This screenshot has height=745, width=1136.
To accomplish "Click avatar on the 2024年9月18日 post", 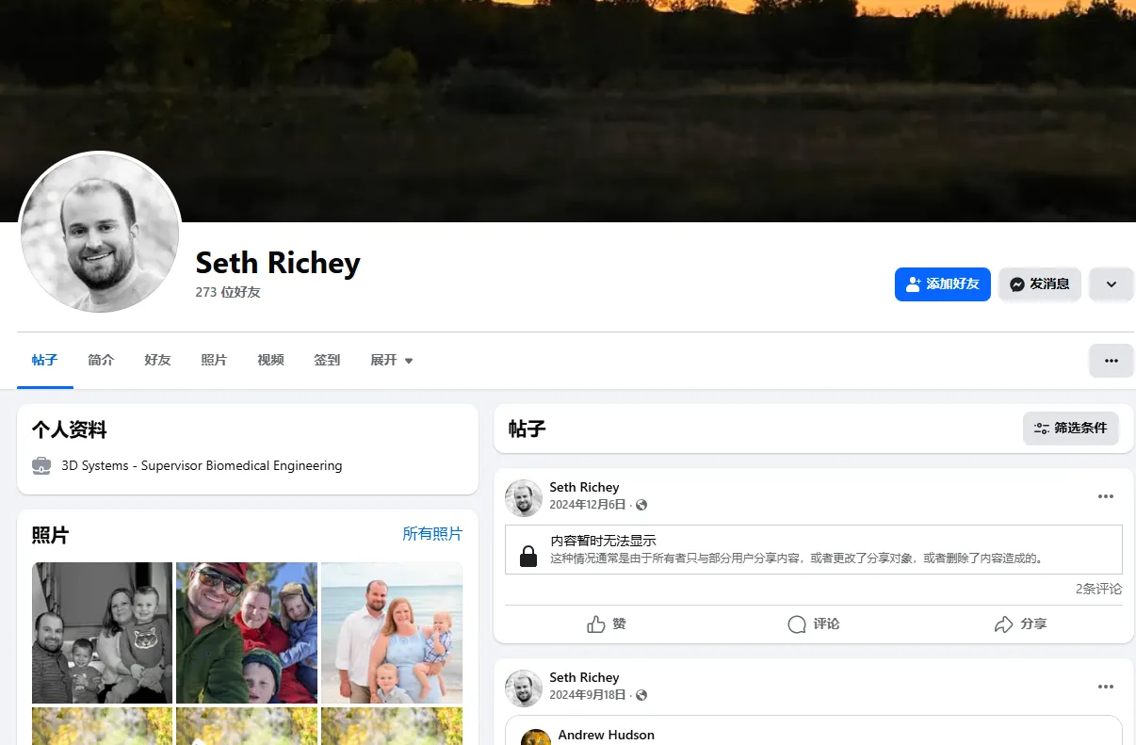I will point(524,688).
